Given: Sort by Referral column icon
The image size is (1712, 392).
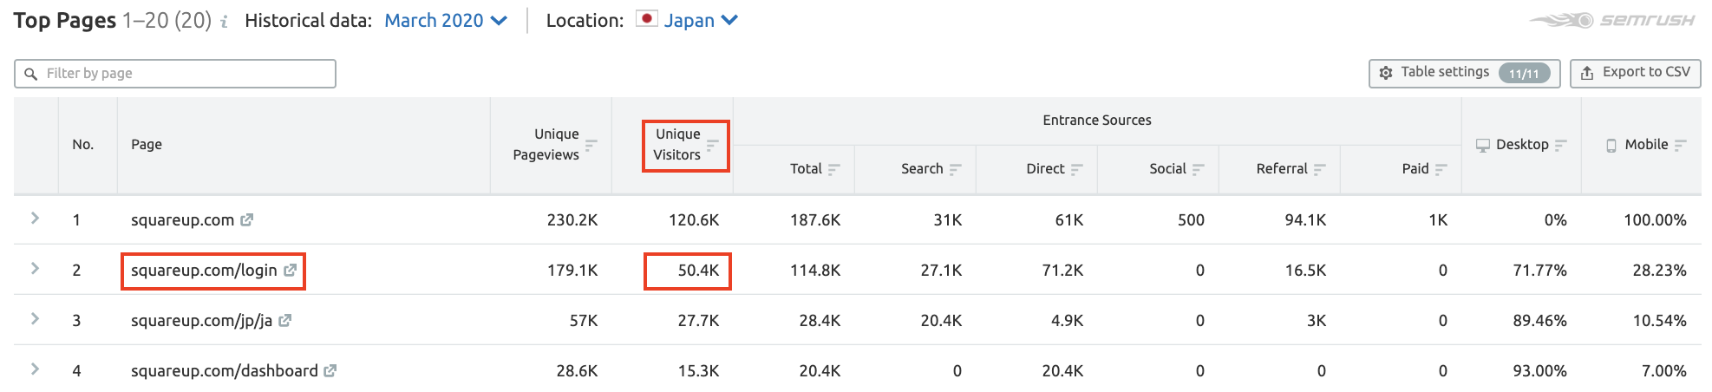Looking at the screenshot, I should click(x=1320, y=169).
